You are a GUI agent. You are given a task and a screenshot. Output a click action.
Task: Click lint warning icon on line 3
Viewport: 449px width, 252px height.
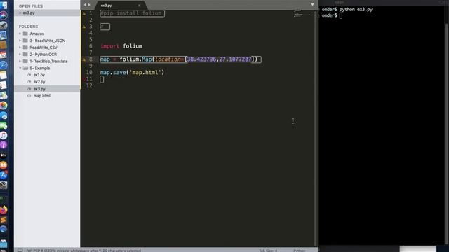pos(84,27)
